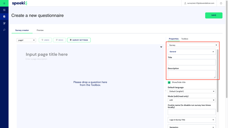Click the Speeki logo

20,3
